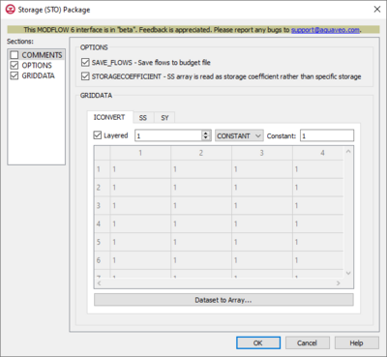The height and width of the screenshot is (357, 387).
Task: Click the table scroll up arrow
Action: click(x=348, y=151)
